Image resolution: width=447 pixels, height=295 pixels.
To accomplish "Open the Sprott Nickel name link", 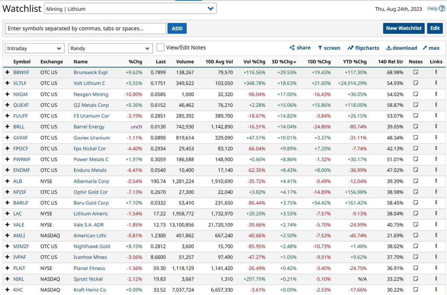I will [x=88, y=279].
